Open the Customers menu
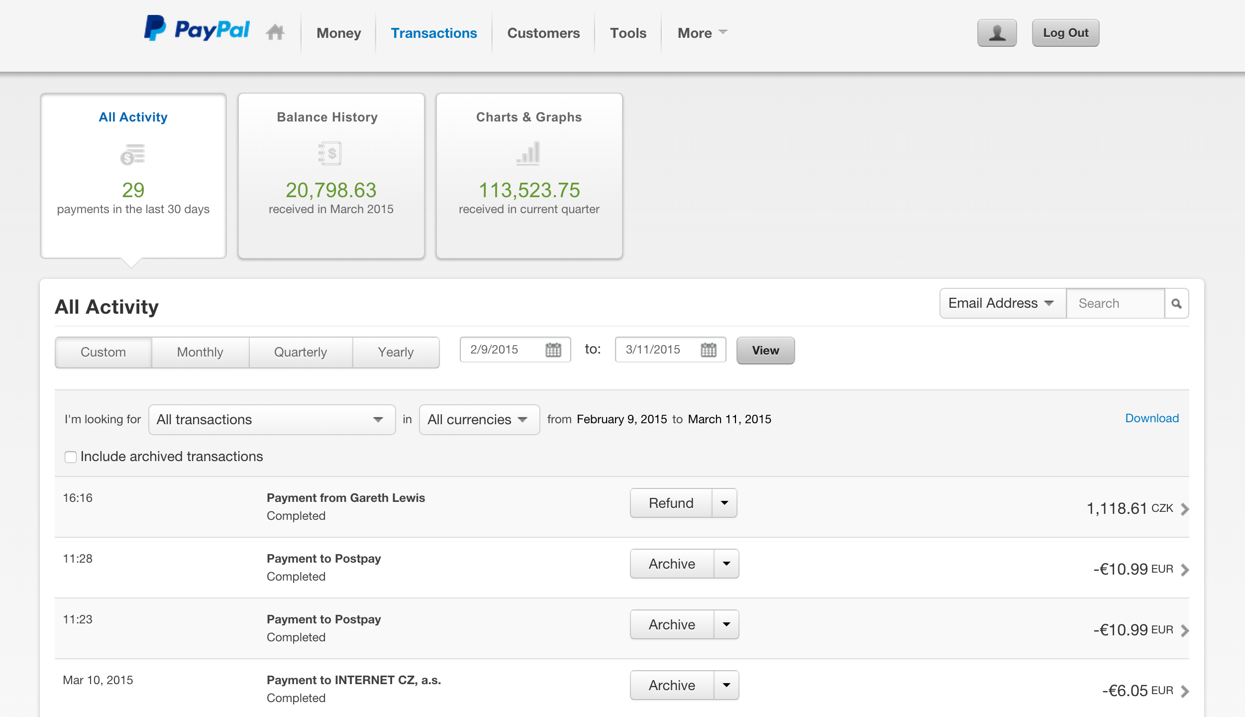 543,33
